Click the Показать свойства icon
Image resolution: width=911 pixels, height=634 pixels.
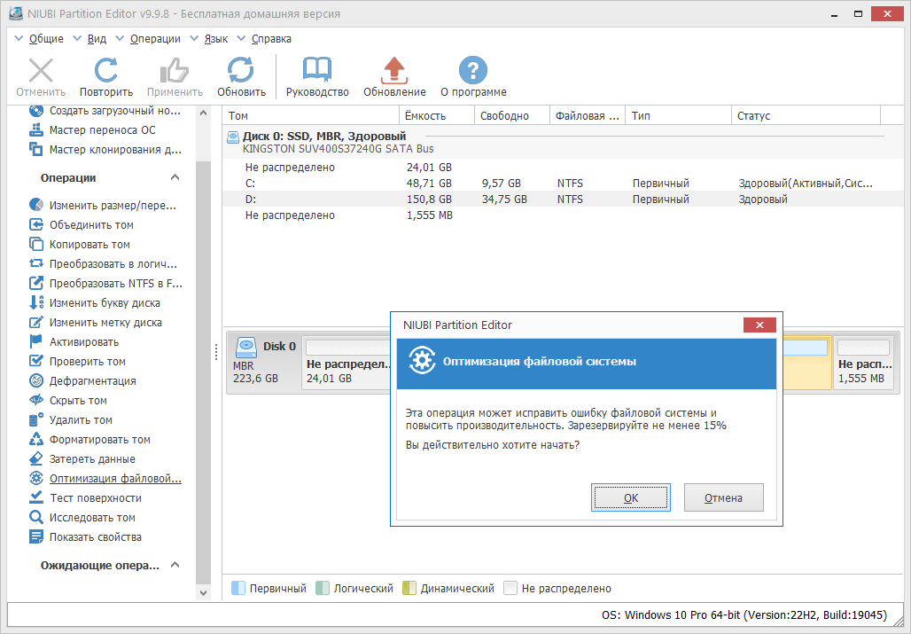click(x=36, y=536)
